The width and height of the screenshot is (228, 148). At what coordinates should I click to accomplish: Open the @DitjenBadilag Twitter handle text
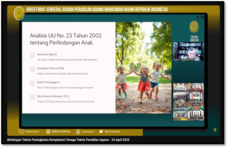[x=113, y=131]
